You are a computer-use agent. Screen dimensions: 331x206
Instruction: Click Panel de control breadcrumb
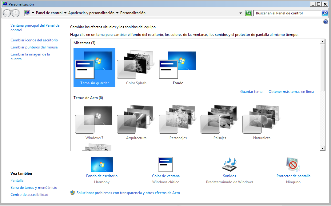click(49, 13)
